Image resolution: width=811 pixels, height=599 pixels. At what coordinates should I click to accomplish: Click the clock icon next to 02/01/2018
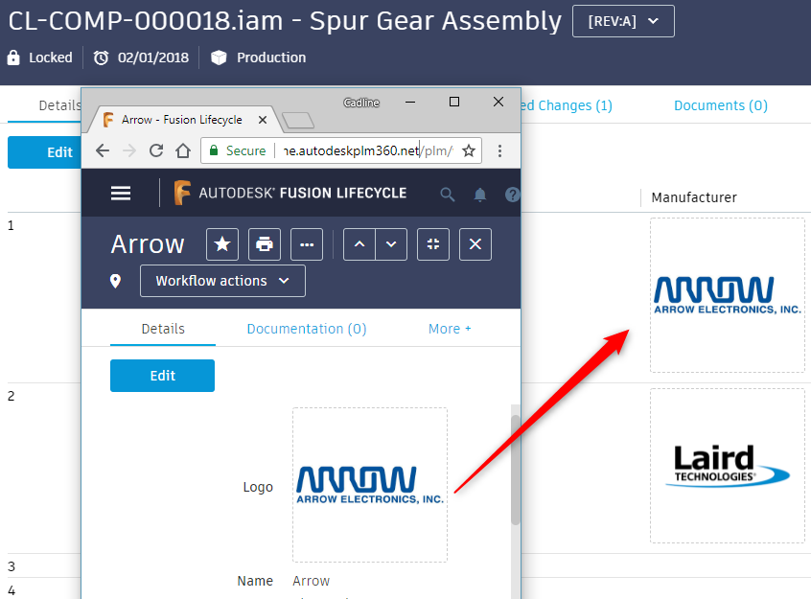pos(101,58)
